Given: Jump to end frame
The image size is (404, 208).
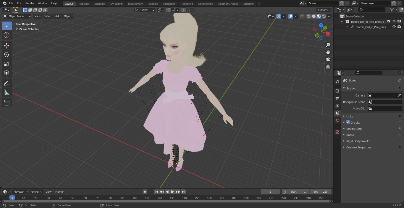Looking at the screenshot, I should [183, 192].
